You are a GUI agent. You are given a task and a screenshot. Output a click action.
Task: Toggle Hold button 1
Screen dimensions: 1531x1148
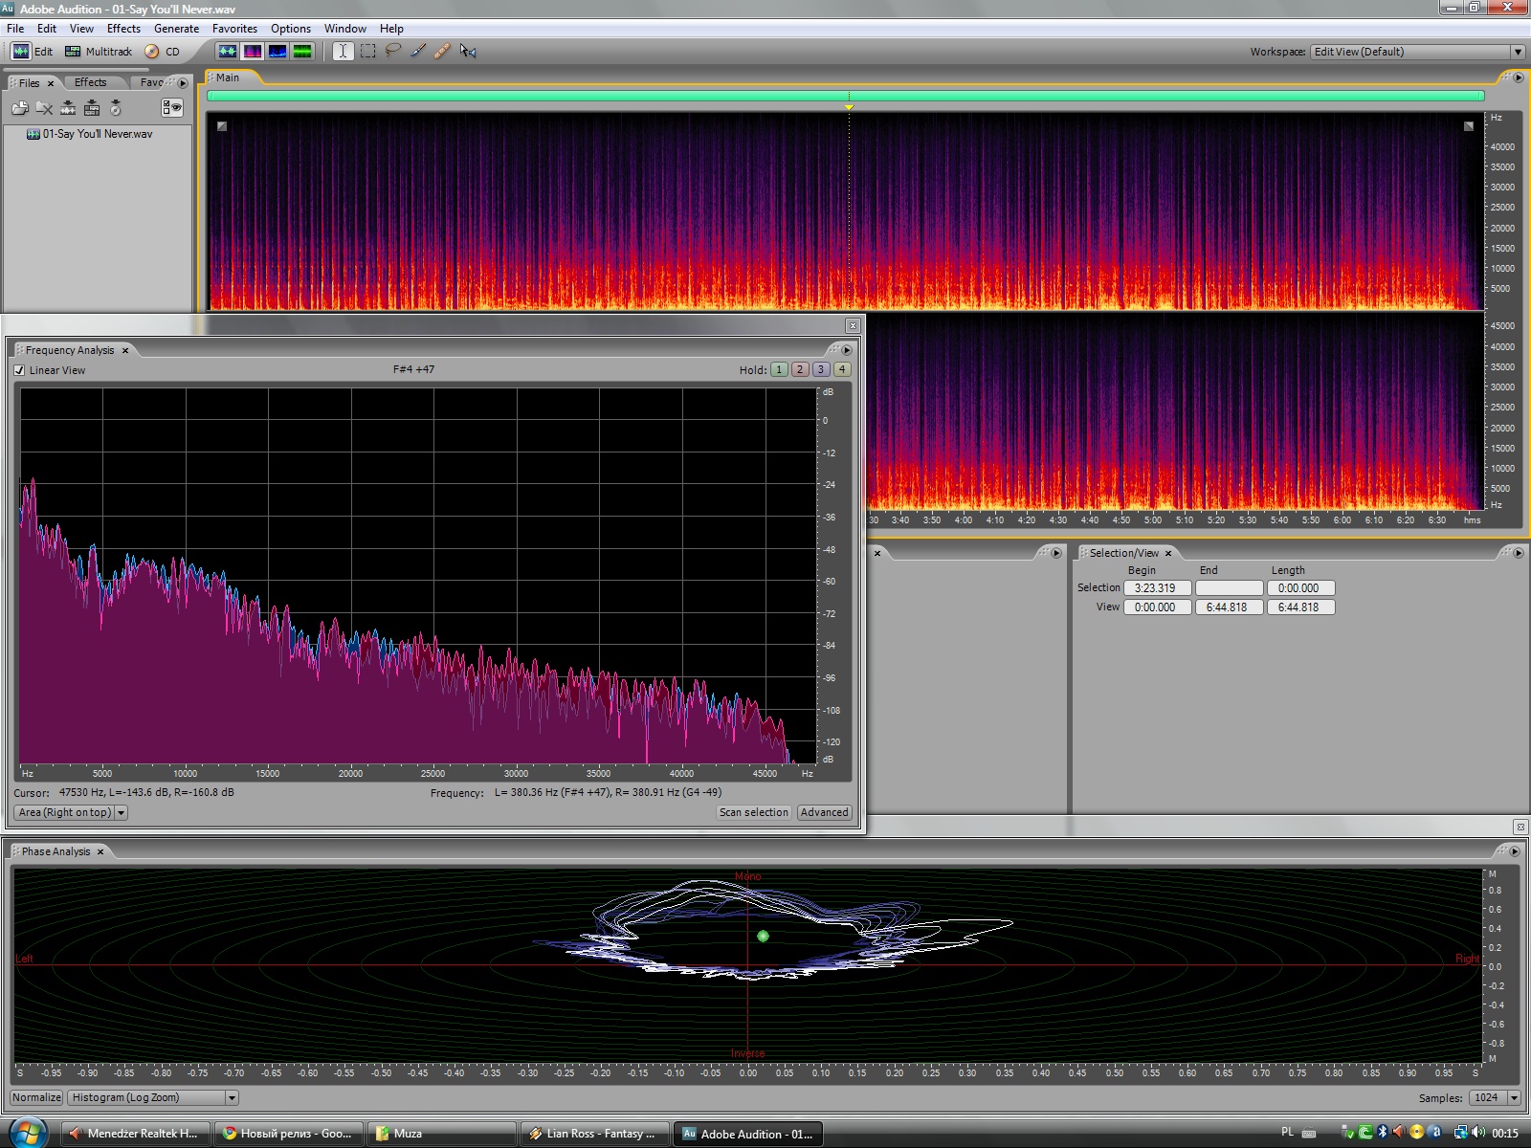coord(779,369)
